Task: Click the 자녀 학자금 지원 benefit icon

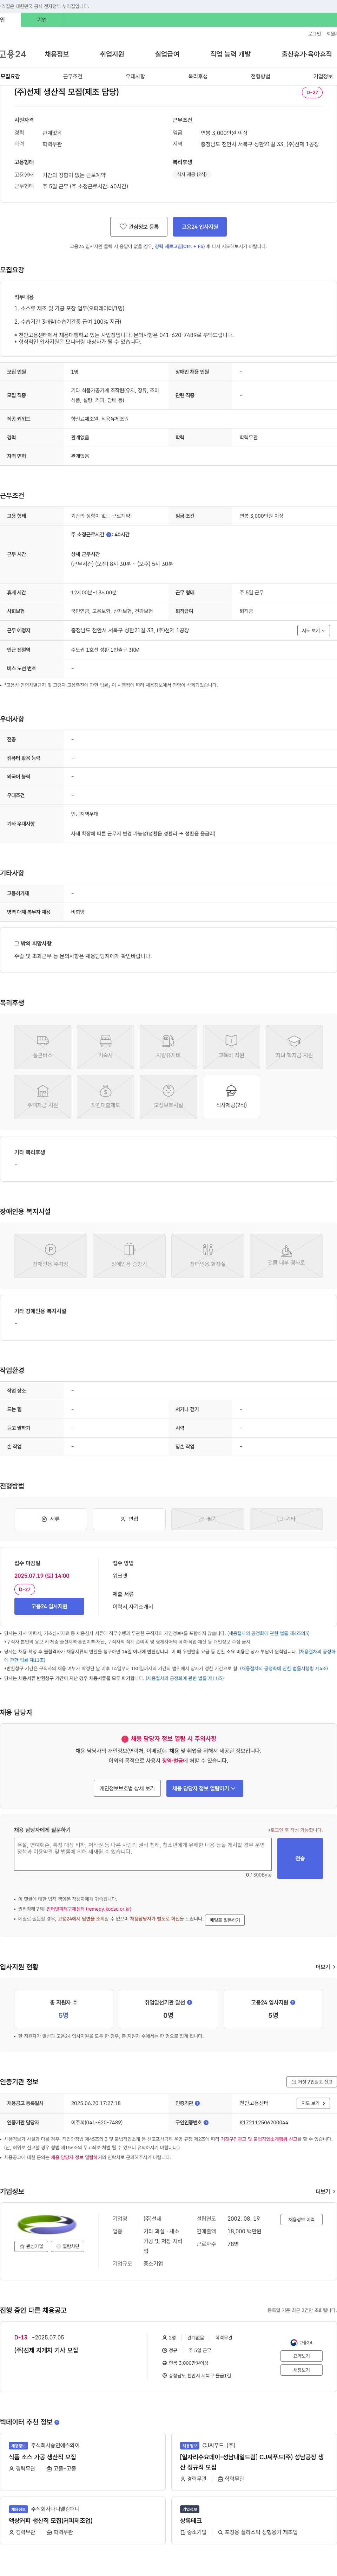Action: point(294,1047)
